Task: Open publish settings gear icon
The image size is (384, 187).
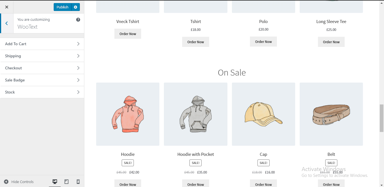Action: pos(75,7)
